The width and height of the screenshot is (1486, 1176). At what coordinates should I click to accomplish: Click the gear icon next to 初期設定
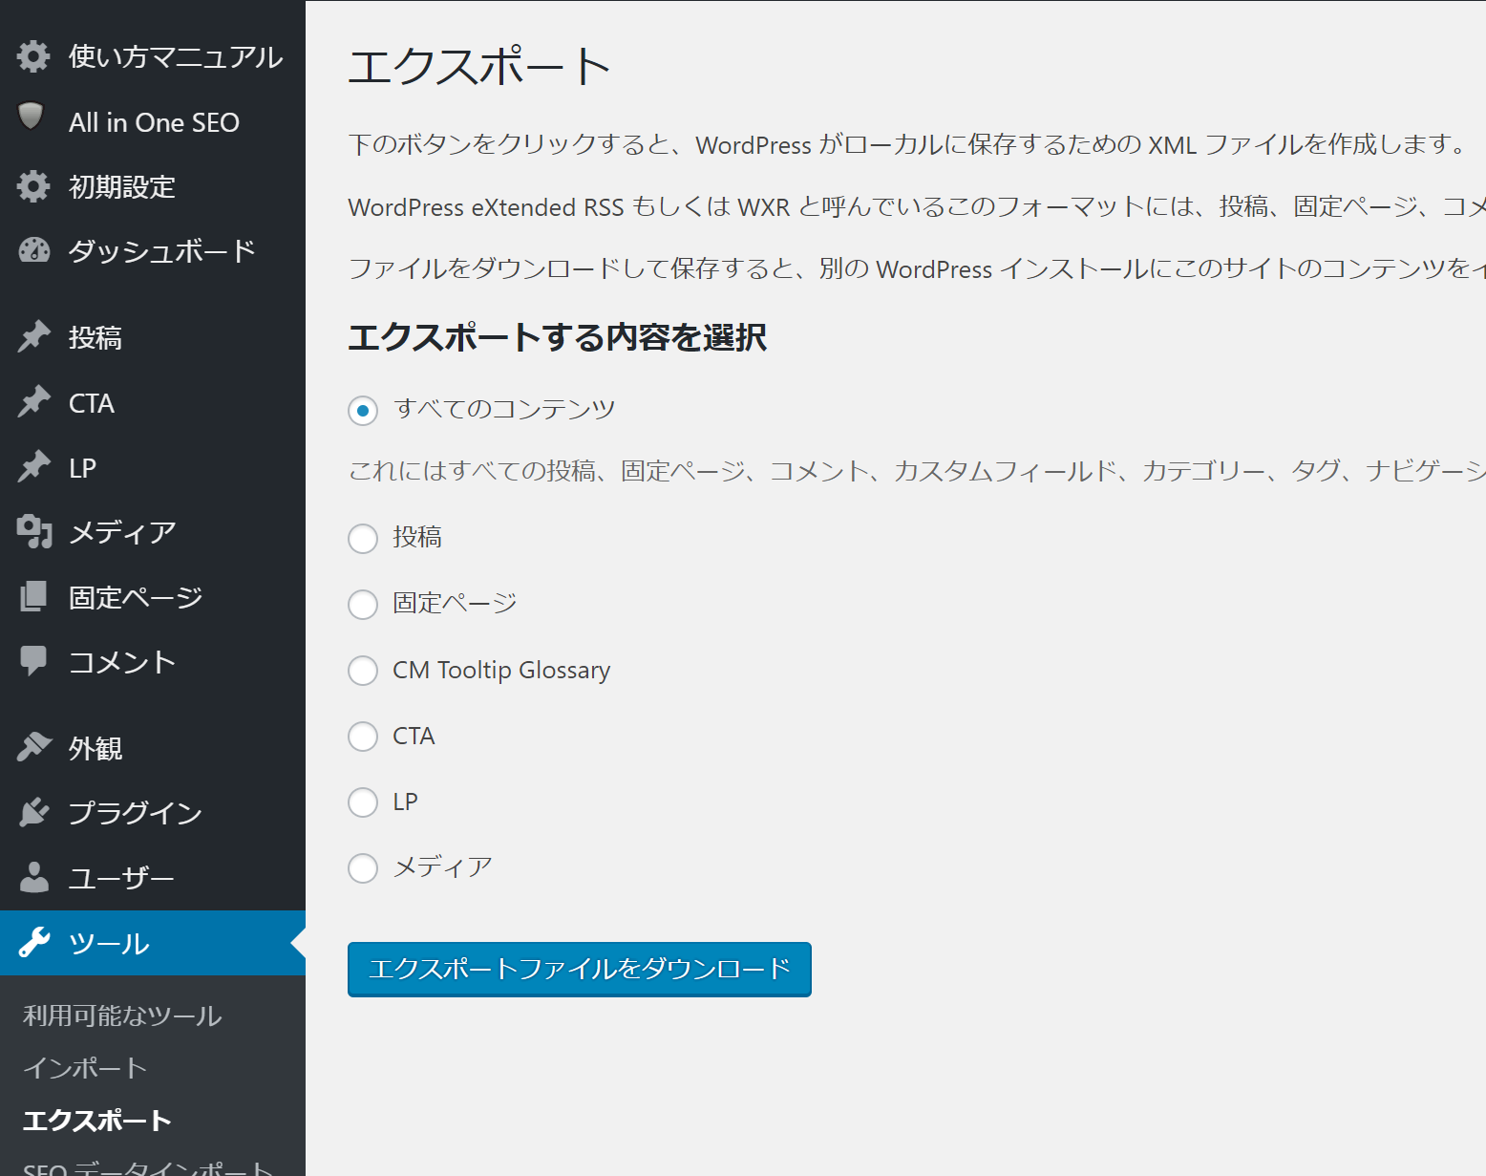(x=33, y=186)
